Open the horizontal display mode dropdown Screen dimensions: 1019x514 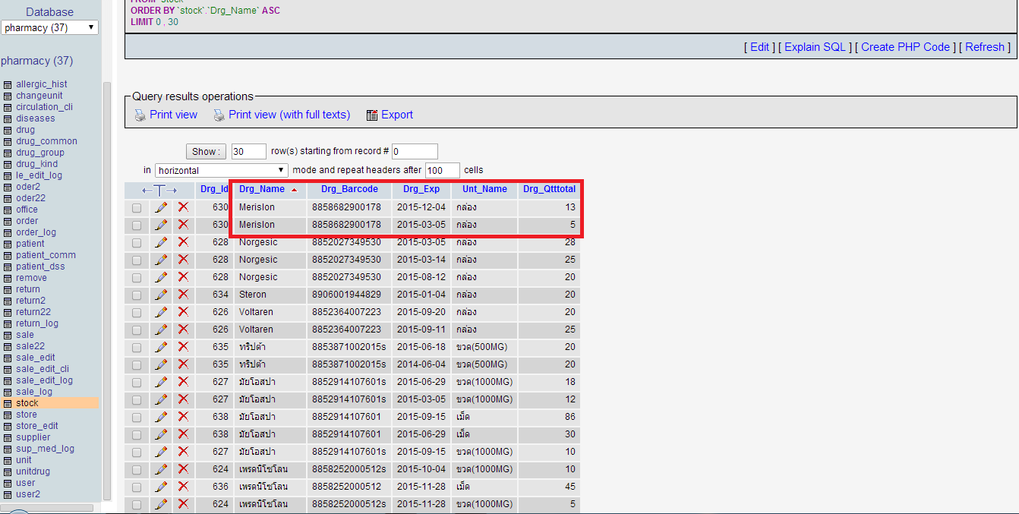pos(222,170)
